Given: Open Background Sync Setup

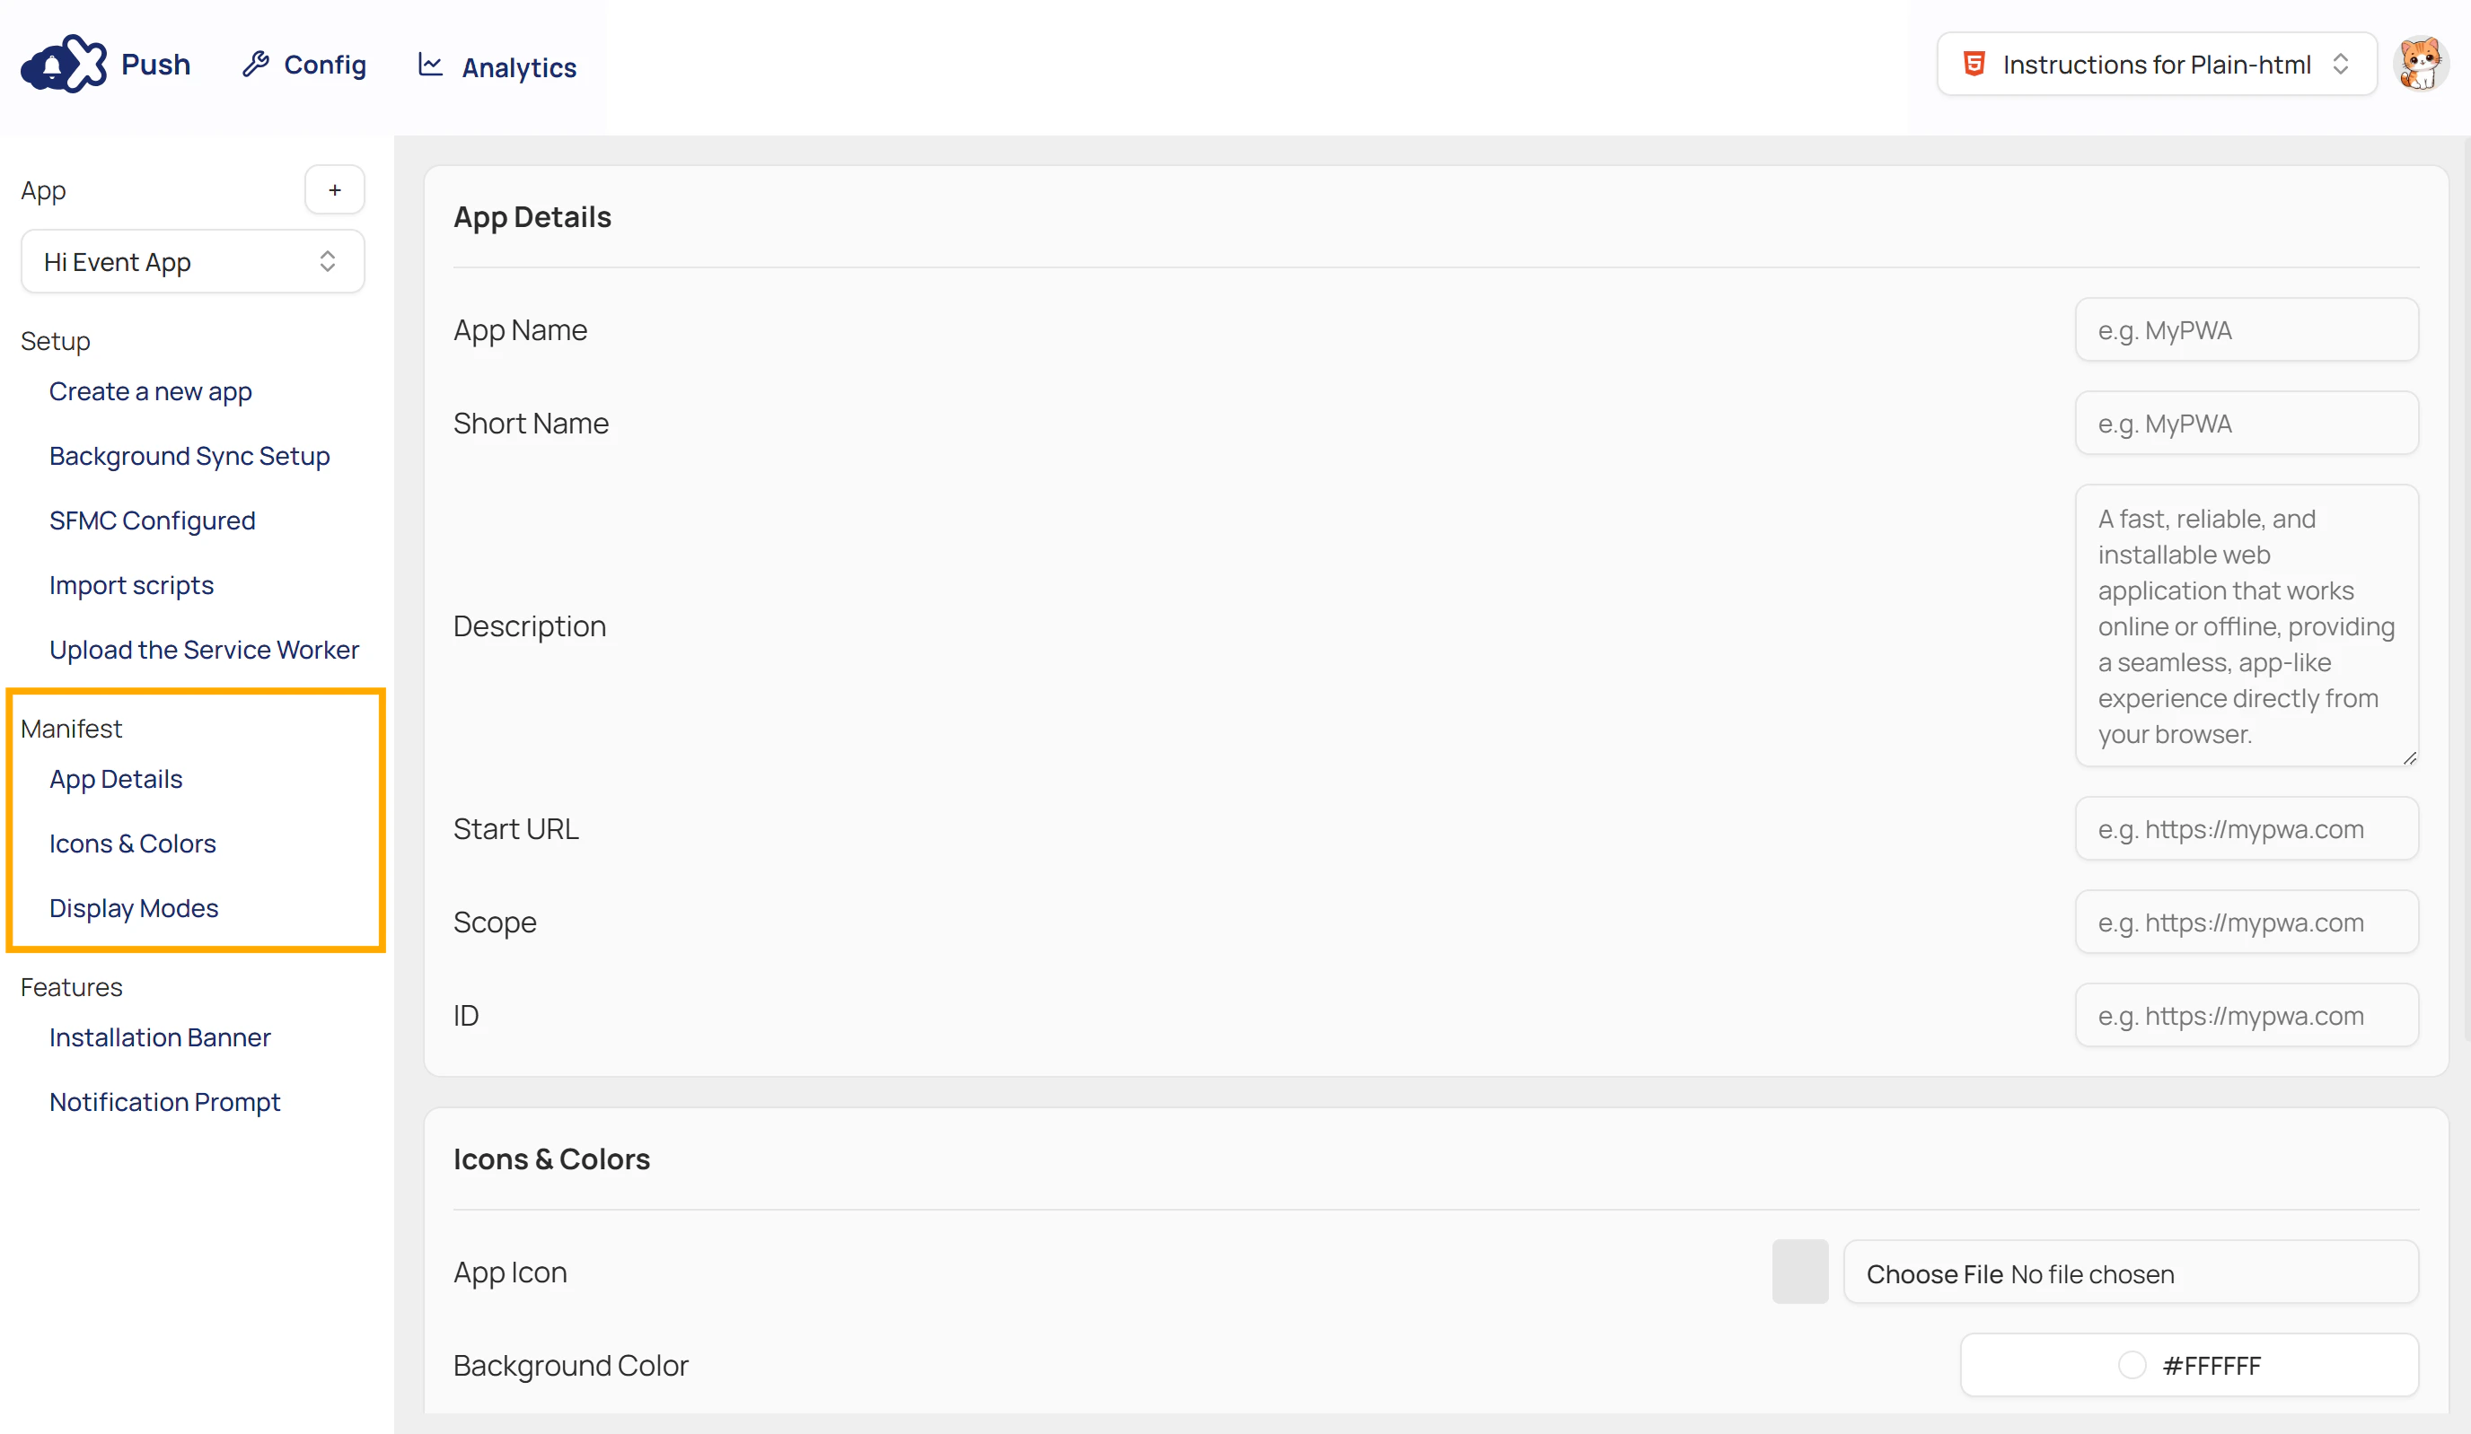Looking at the screenshot, I should tap(189, 456).
